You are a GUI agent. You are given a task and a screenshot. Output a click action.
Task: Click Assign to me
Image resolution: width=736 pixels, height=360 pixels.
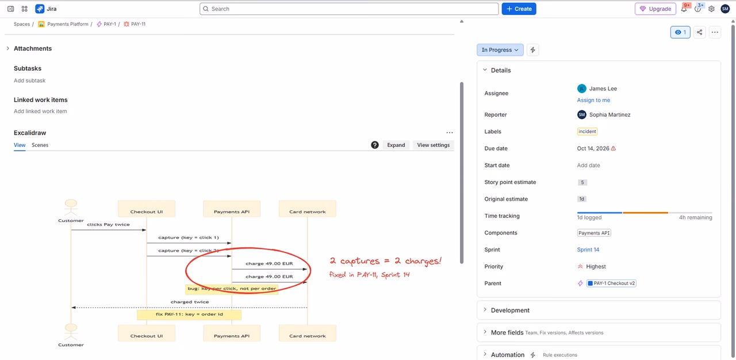(x=593, y=100)
